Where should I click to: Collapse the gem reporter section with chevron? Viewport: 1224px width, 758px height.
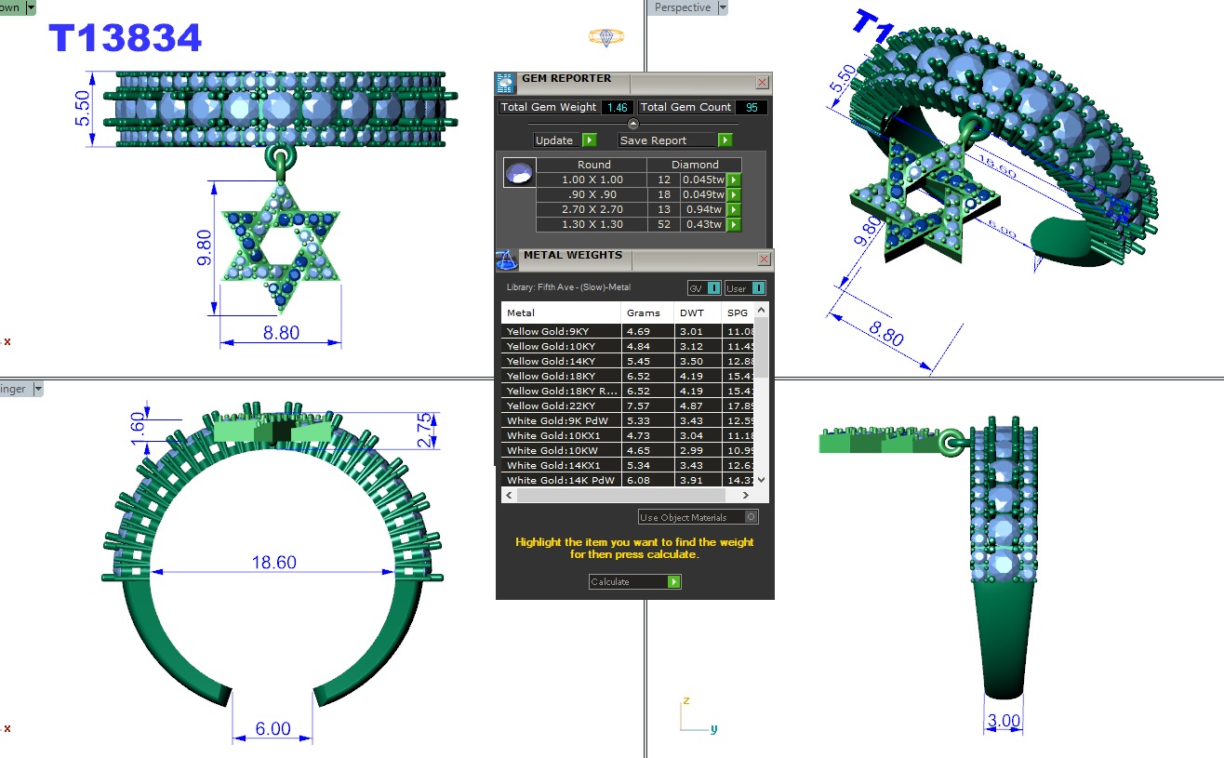[x=633, y=124]
